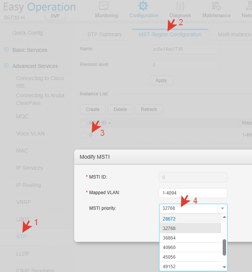Switch to Multi-Instance tab
252x272 pixels.
234,34
